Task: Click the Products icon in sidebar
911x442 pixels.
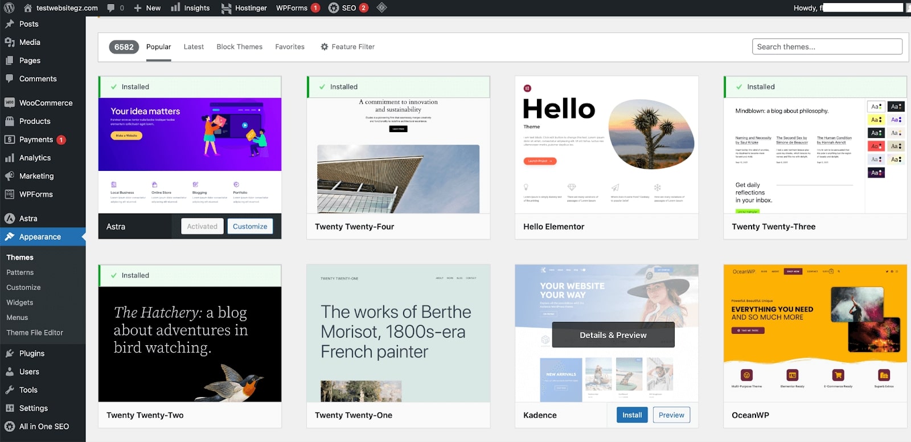Action: coord(10,121)
